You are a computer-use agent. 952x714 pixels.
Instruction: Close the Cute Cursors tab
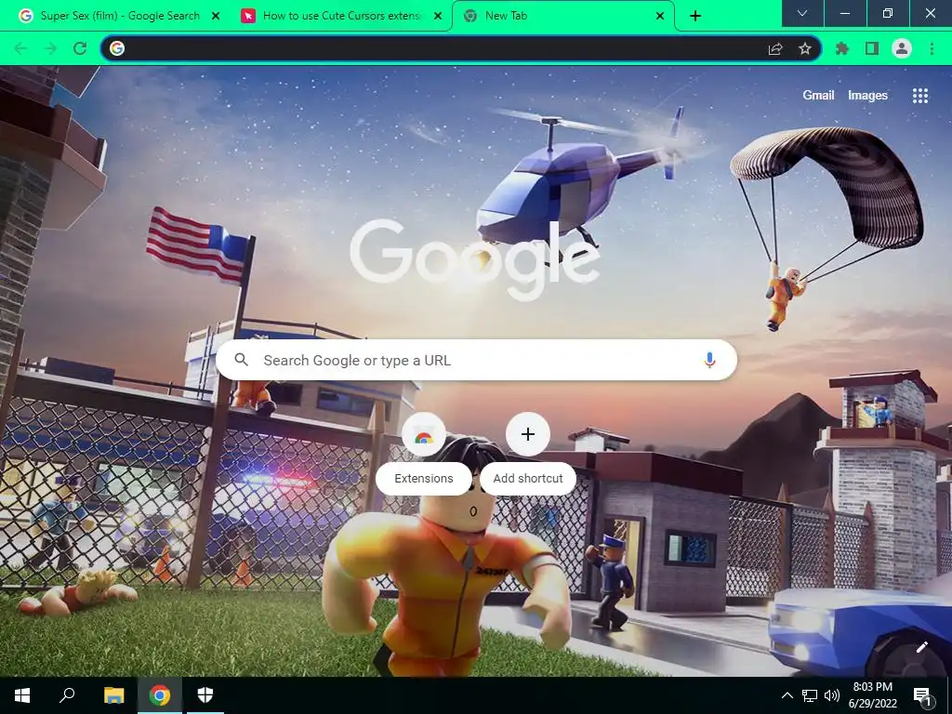coord(438,17)
